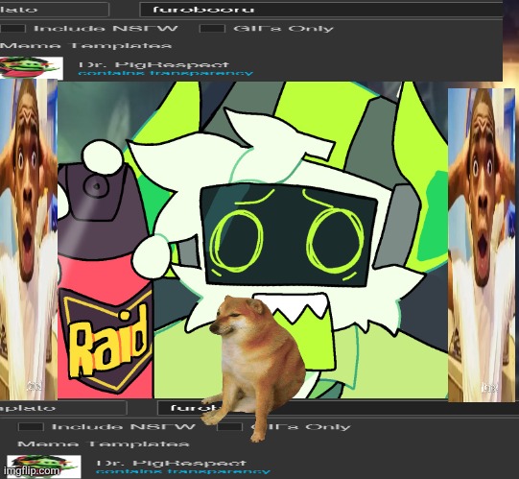Select lower 'contains transparency' note
Screen dimensions: 519x479
click(x=183, y=471)
